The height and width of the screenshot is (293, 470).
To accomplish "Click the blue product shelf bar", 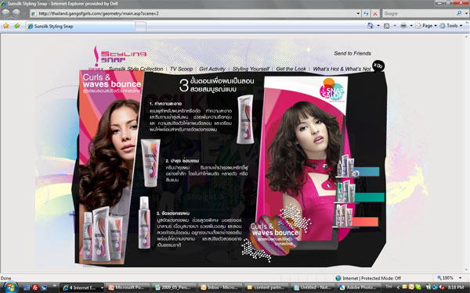I will [x=368, y=172].
